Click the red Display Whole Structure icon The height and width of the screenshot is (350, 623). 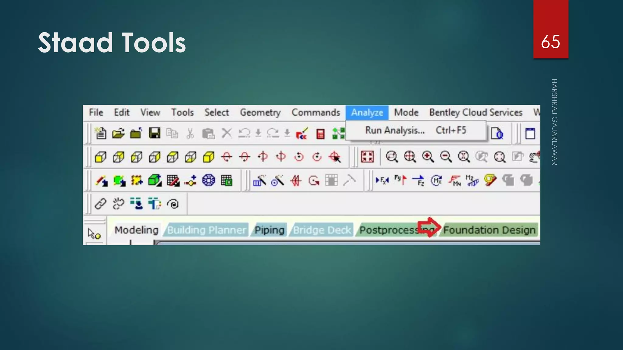[367, 157]
